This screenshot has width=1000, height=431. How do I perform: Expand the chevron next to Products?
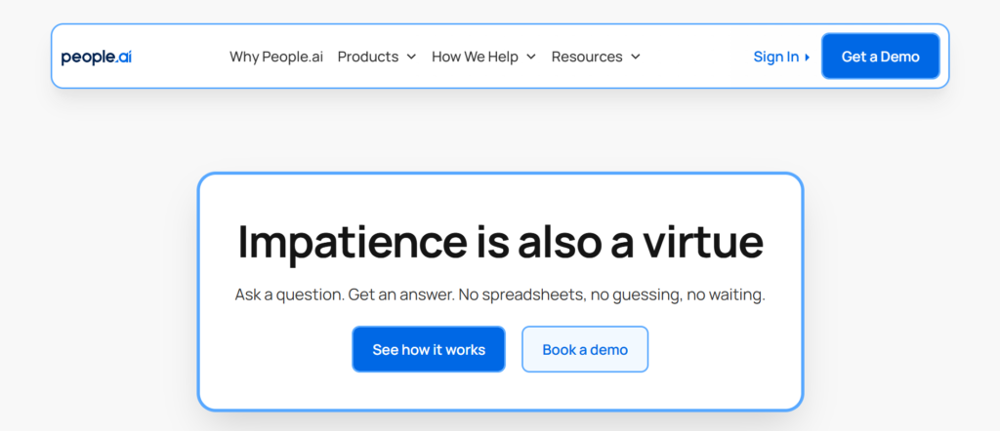(x=411, y=57)
